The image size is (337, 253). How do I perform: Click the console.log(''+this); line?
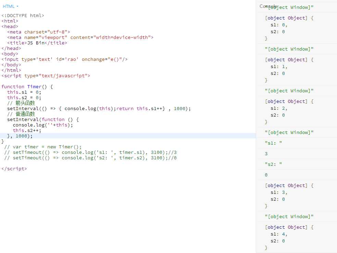click(x=43, y=125)
